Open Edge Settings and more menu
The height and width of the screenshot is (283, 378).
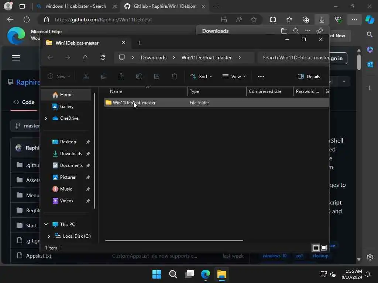pyautogui.click(x=354, y=20)
